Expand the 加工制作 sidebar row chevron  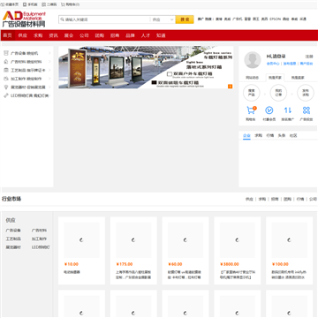(49, 79)
